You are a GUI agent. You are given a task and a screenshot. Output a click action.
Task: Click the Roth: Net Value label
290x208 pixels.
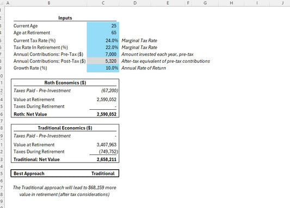pos(30,114)
